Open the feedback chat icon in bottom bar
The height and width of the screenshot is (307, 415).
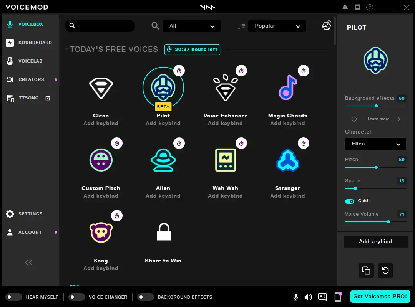(x=322, y=297)
